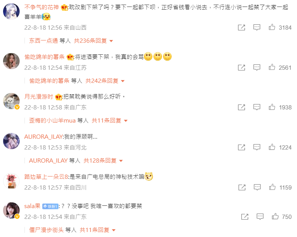Open the profile link 东西一点通
This screenshot has height=237, width=297.
tap(43, 41)
